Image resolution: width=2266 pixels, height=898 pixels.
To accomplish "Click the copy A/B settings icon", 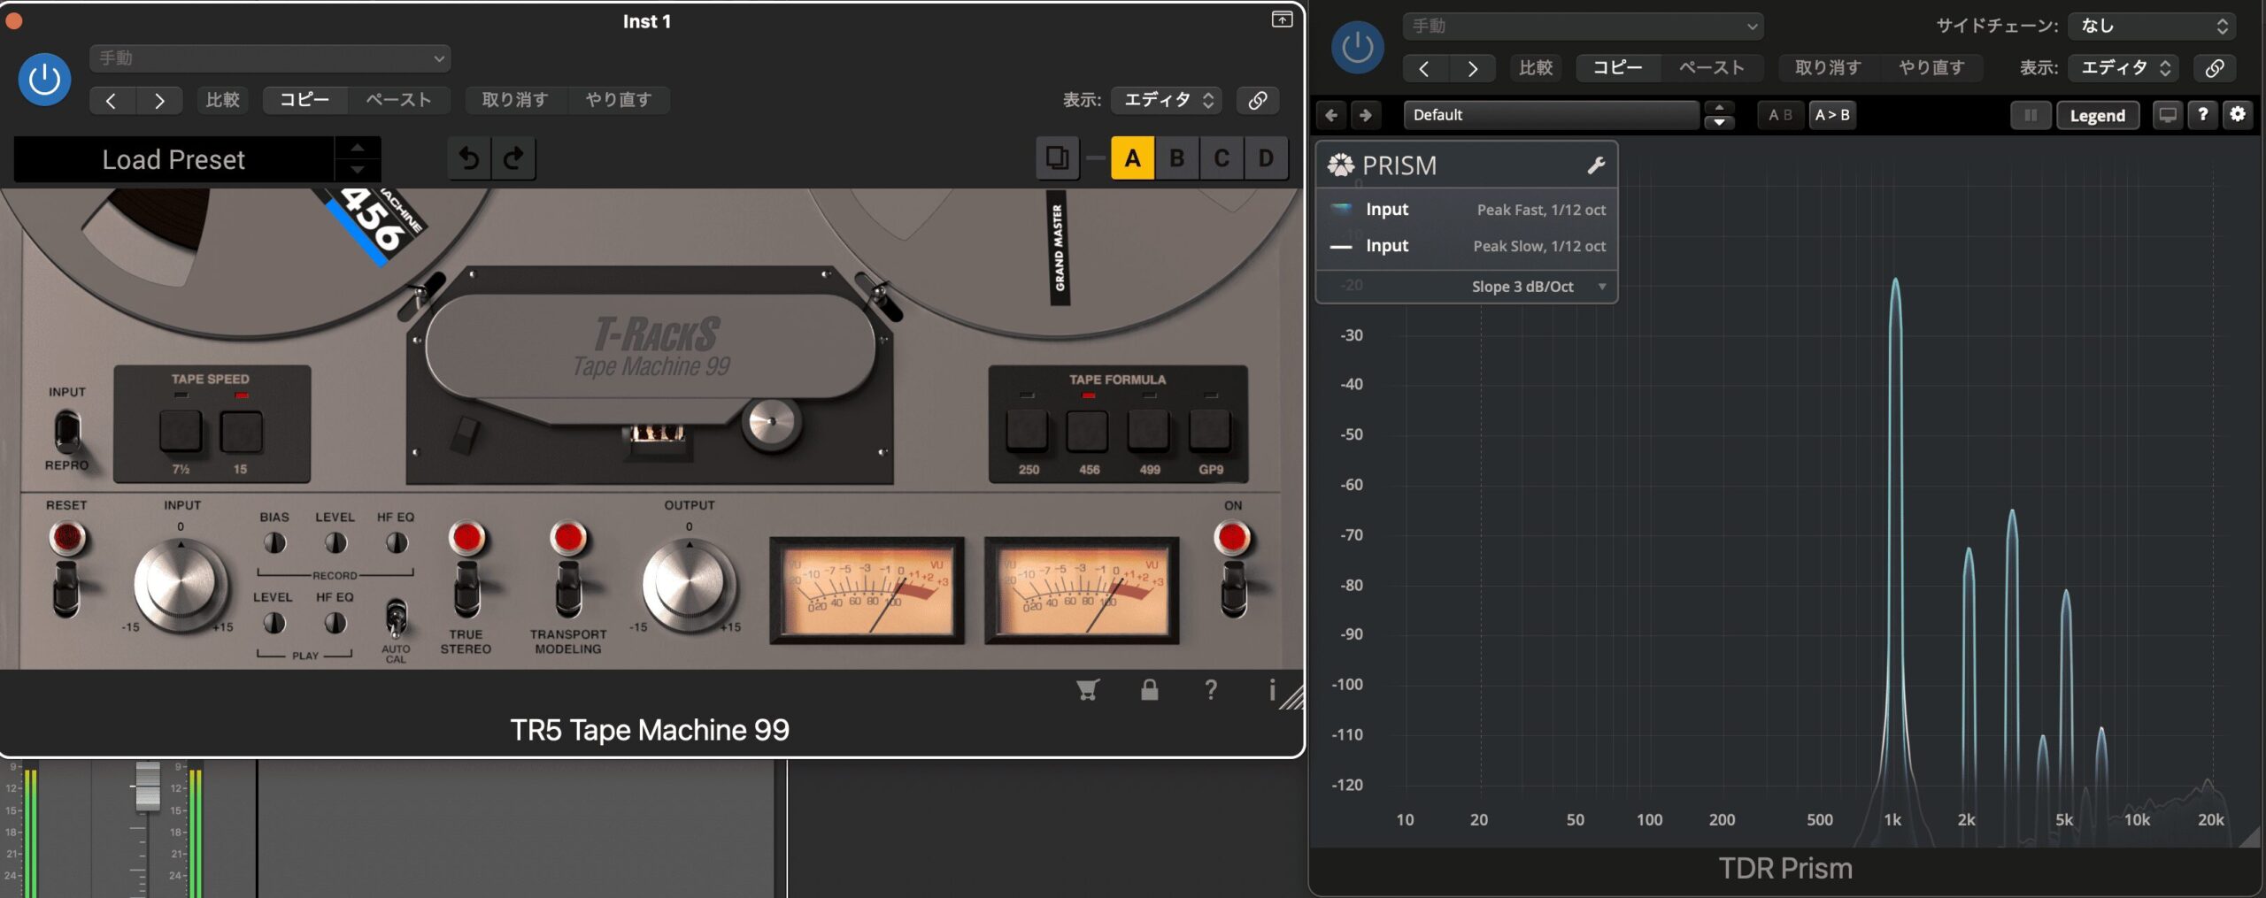I will [1057, 159].
